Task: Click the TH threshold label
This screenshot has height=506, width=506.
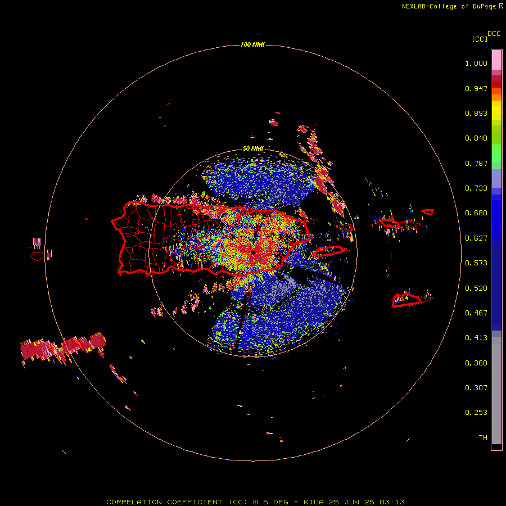Action: [483, 438]
